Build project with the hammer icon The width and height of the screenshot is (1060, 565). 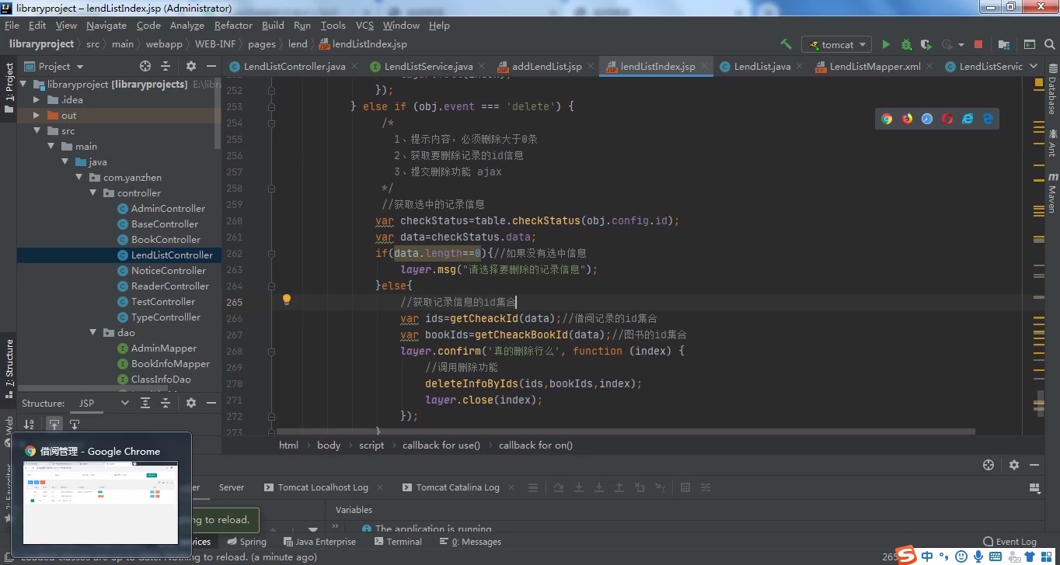point(786,45)
